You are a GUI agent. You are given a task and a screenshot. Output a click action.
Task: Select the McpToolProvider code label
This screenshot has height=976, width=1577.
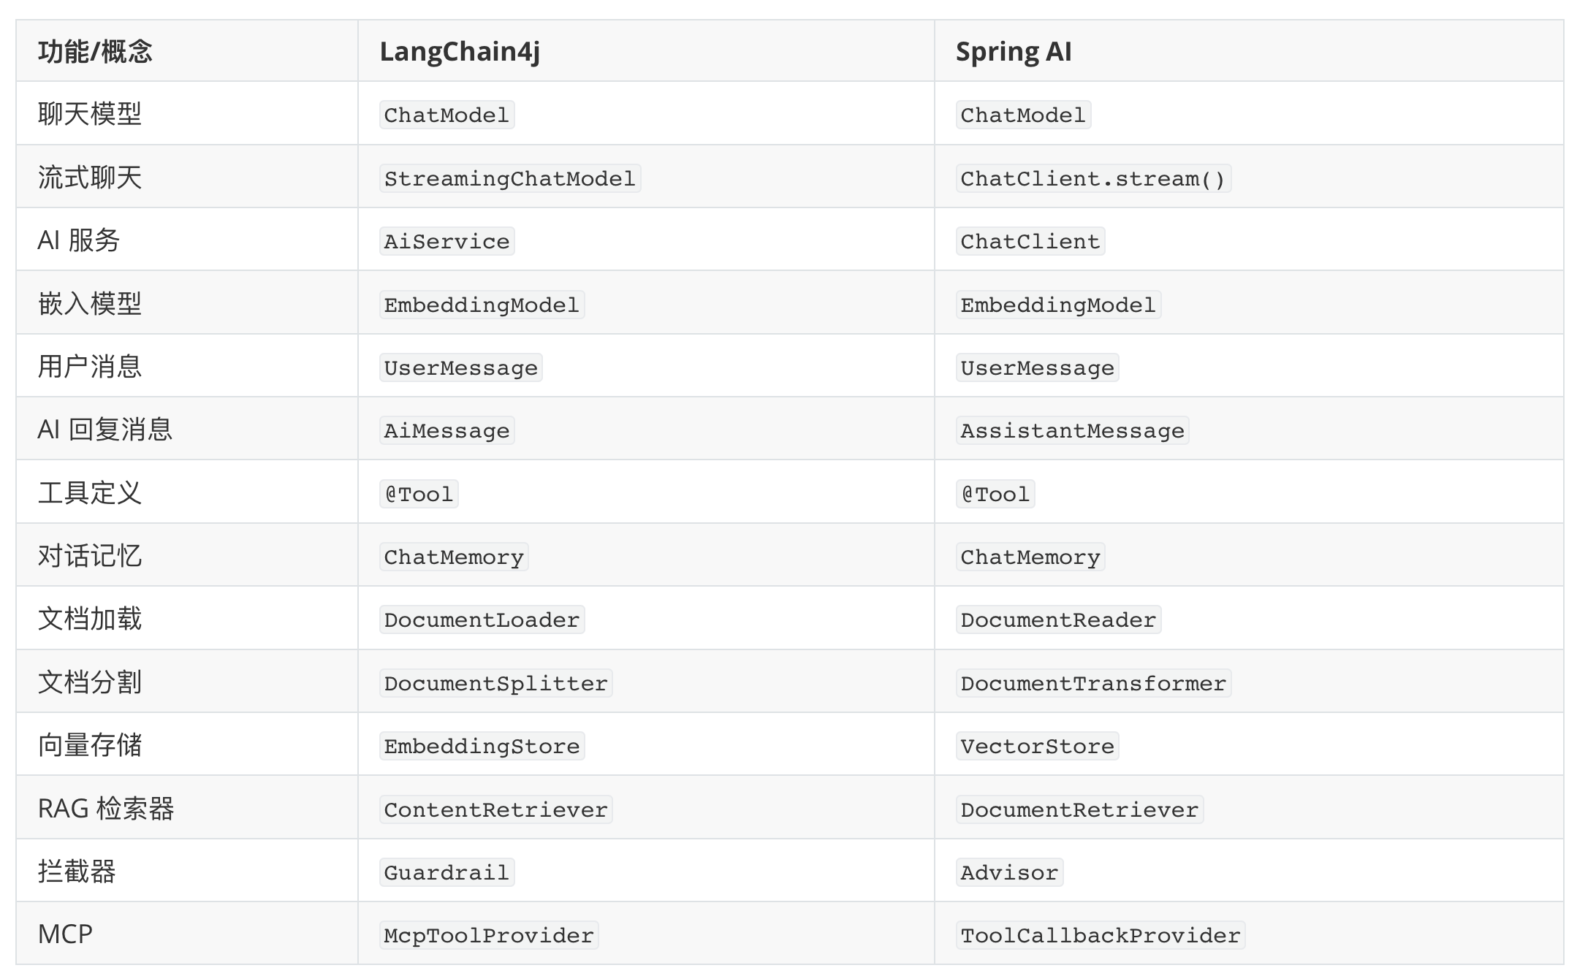489,936
